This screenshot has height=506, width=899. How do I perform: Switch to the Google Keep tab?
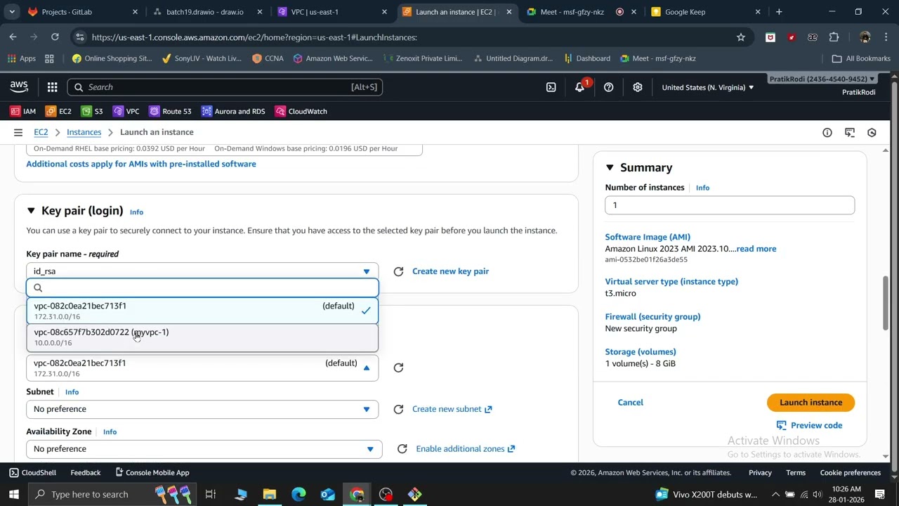click(x=706, y=12)
